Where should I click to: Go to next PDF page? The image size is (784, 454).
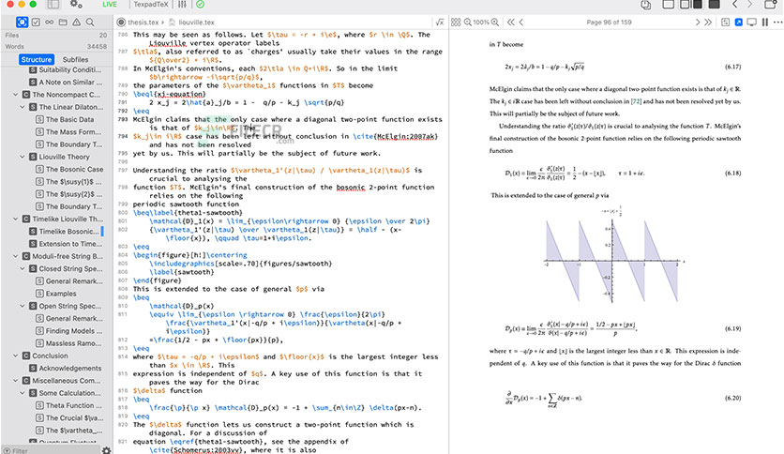point(698,22)
